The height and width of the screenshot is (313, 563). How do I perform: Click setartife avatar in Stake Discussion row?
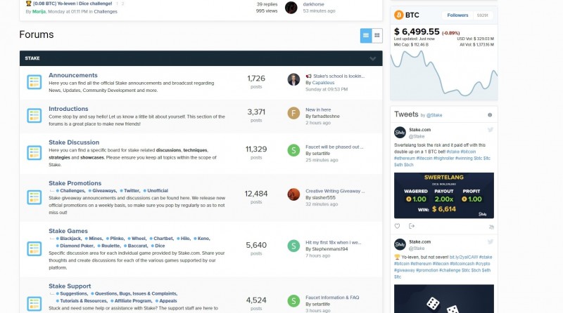pyautogui.click(x=293, y=150)
